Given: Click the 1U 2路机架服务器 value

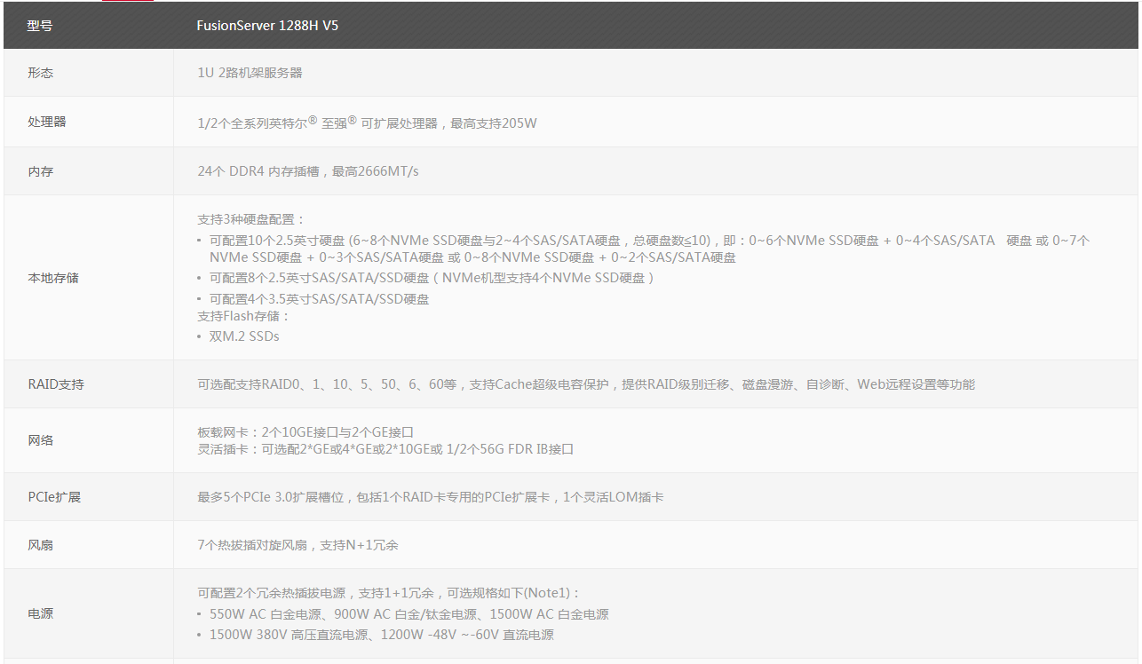Looking at the screenshot, I should pos(250,73).
